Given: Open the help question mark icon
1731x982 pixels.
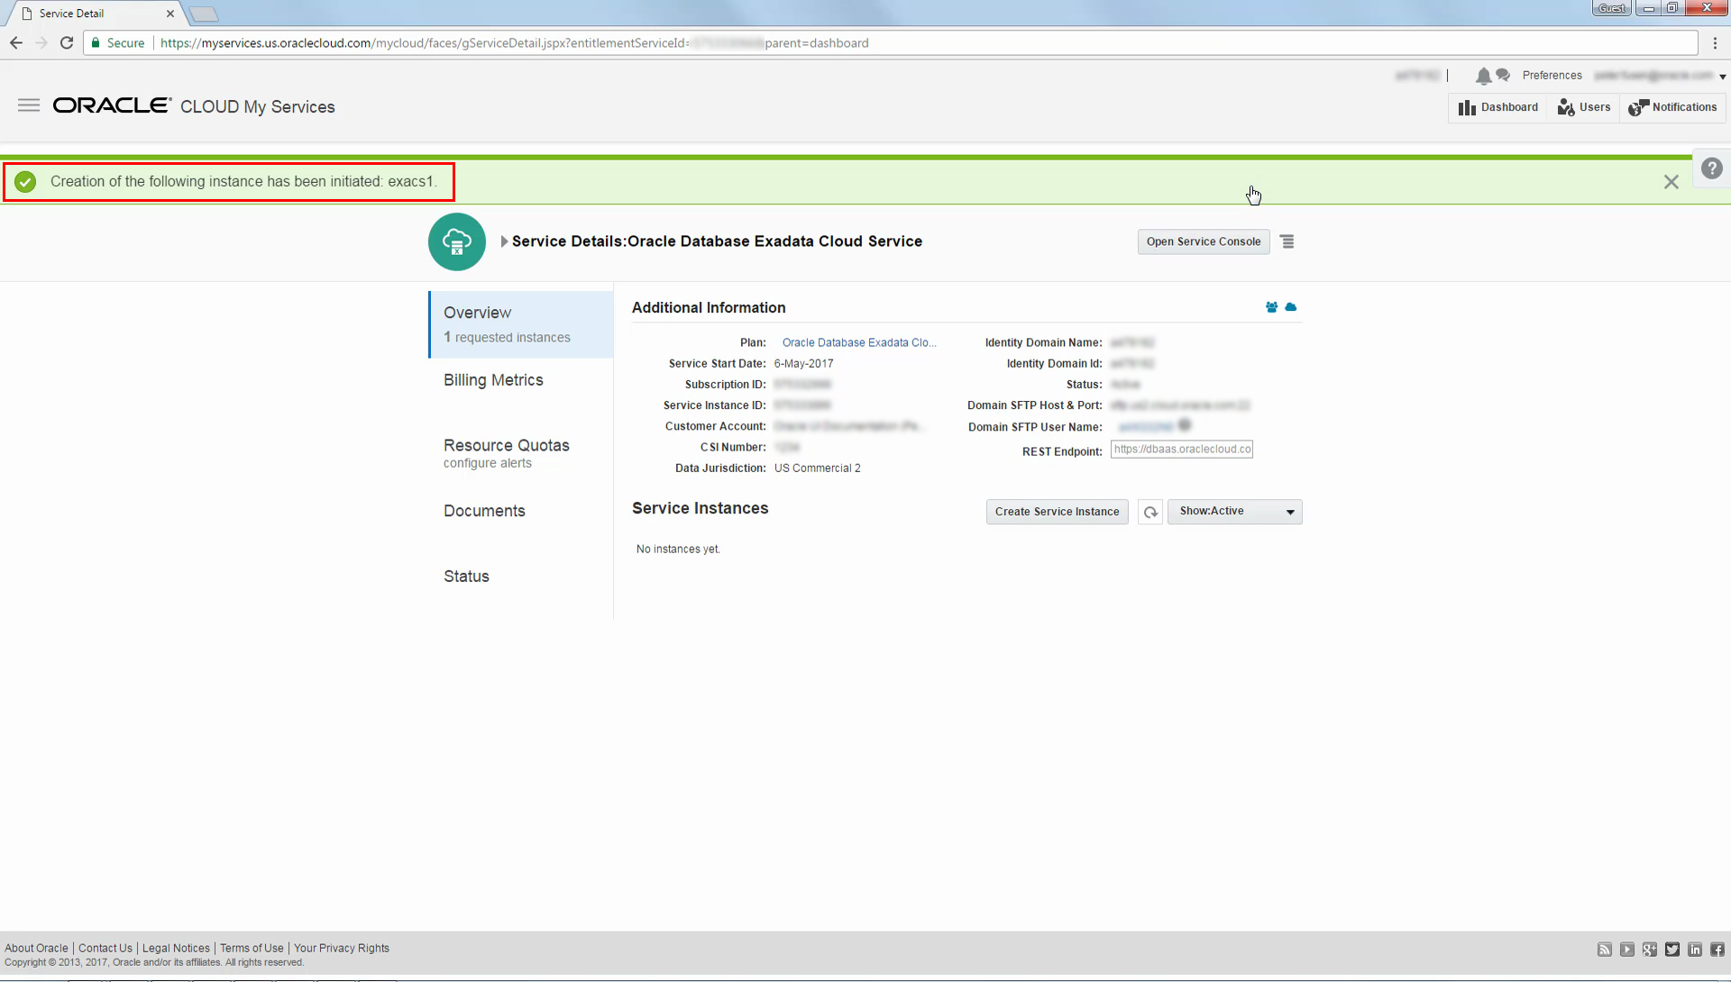Looking at the screenshot, I should point(1711,168).
